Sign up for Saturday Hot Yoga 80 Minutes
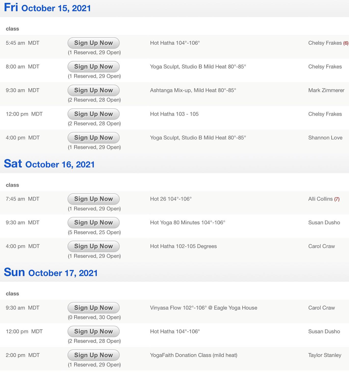Viewport: 349px width, 373px height. 94,223
